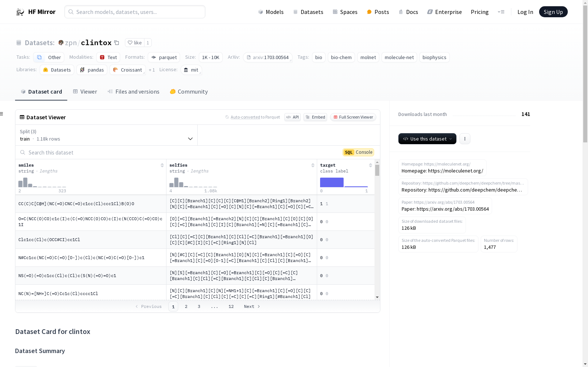Sort the selfies column
Screen dimensions: 588x367
pyautogui.click(x=313, y=165)
